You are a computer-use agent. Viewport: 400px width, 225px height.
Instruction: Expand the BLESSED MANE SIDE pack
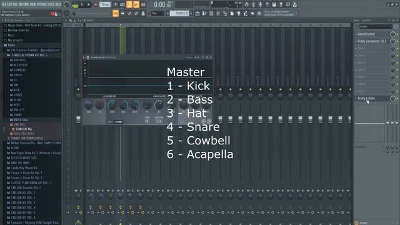pyautogui.click(x=22, y=158)
